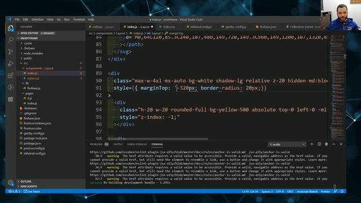This screenshot has height=203, width=361.
Task: Collapse the components\Layout folder
Action: 39,68
